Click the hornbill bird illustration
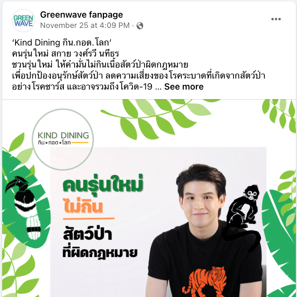Viewport: 297px width, 297px height. (x=23, y=207)
